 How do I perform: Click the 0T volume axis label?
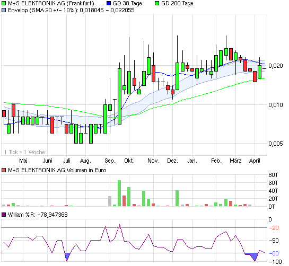pyautogui.click(x=272, y=207)
